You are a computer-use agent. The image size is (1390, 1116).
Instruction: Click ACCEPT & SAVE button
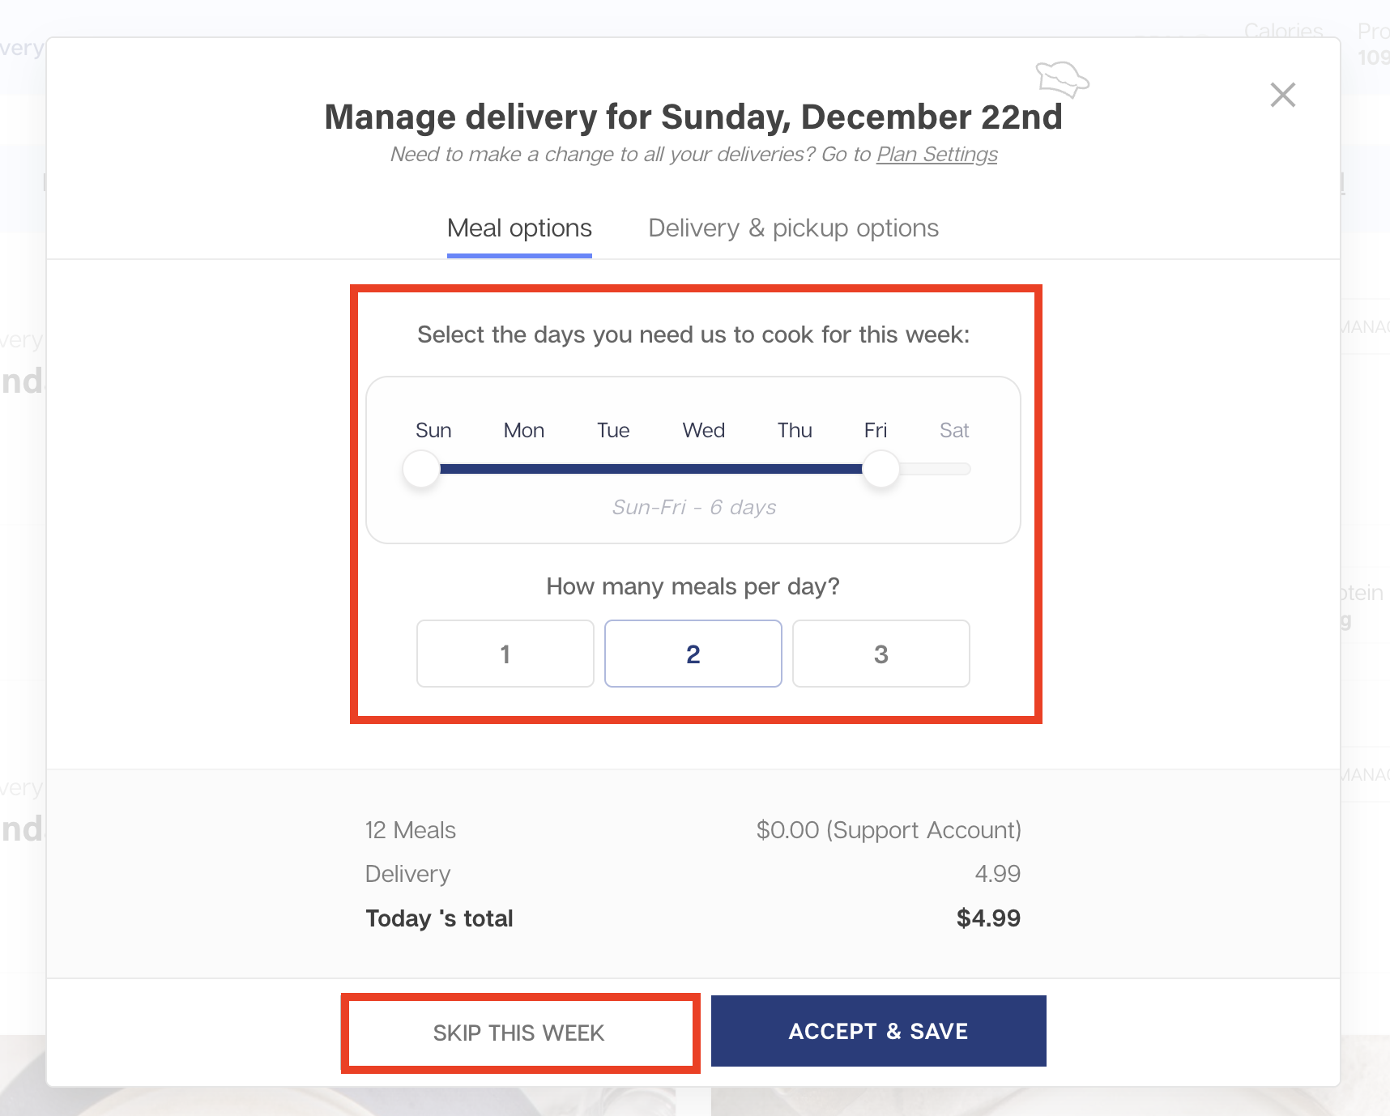tap(879, 1031)
